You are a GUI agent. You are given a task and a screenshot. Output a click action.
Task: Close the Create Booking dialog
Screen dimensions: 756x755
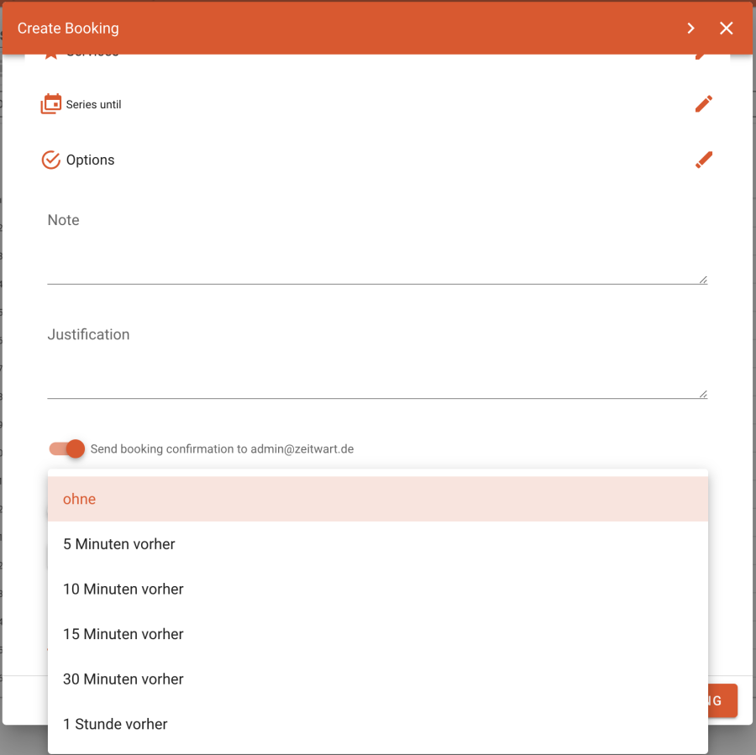coord(727,29)
